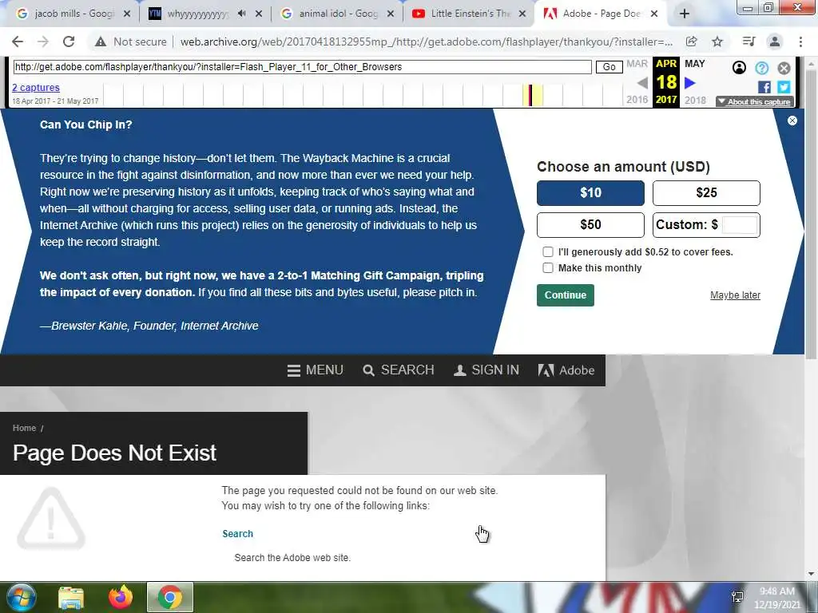Click the Wayback 'Go' button
Image resolution: width=818 pixels, height=613 pixels.
(x=609, y=67)
